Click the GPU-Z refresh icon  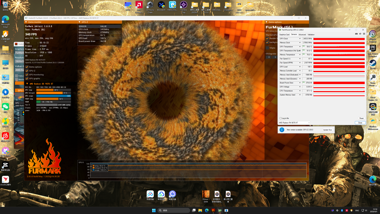[x=360, y=34]
